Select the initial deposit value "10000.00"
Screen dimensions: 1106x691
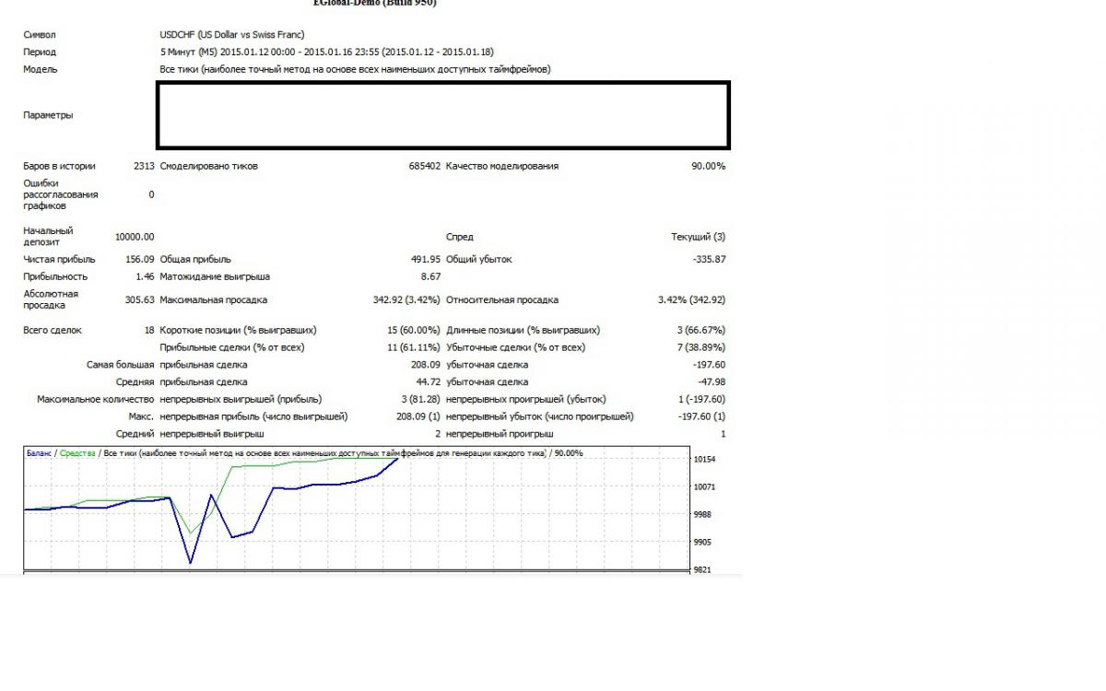click(x=135, y=237)
